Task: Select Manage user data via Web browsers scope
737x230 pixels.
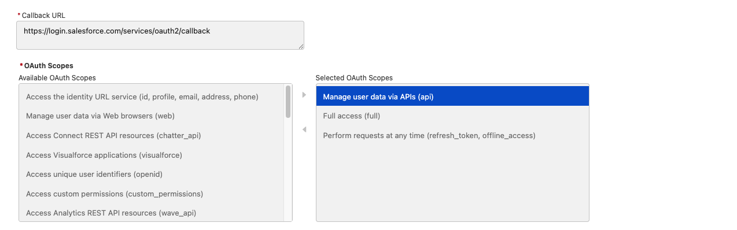Action: point(152,116)
